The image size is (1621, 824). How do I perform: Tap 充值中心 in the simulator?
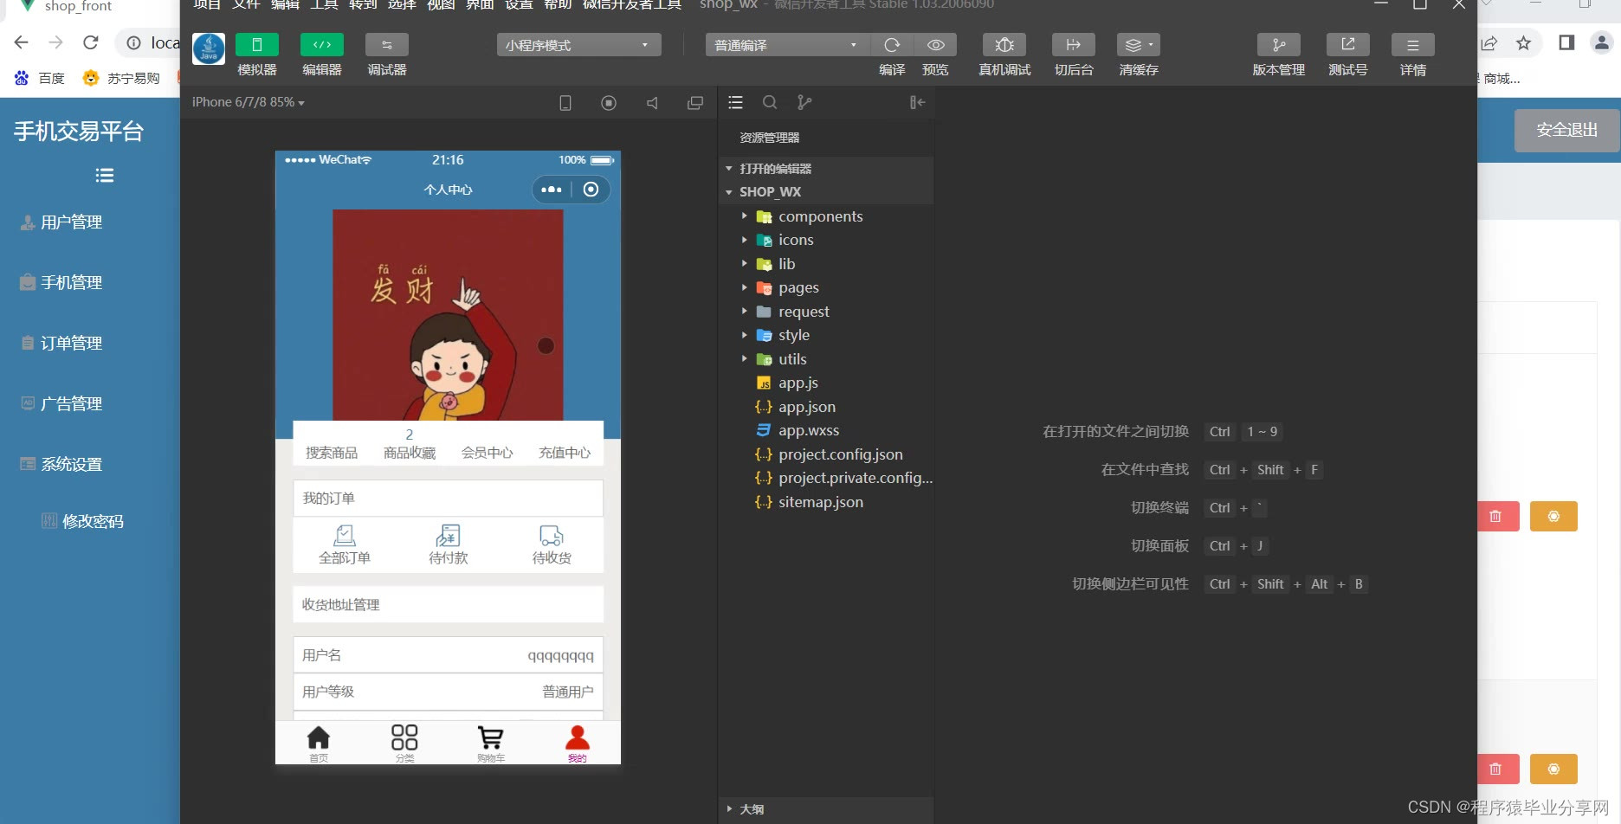coord(565,453)
